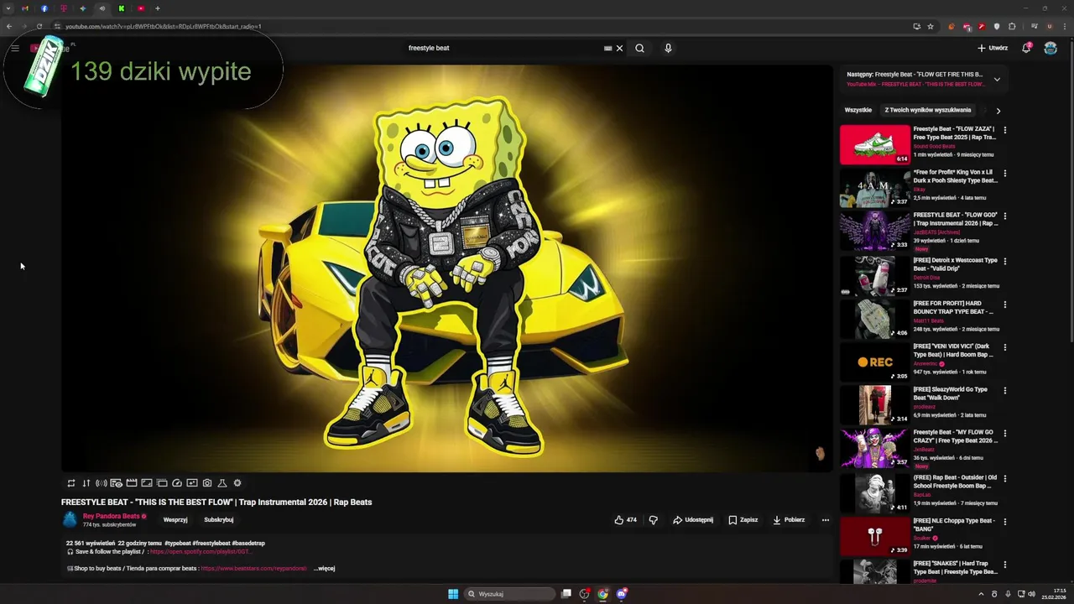Click the 'Udostępnij' share button
Screen dimensions: 1074x604
coord(693,520)
